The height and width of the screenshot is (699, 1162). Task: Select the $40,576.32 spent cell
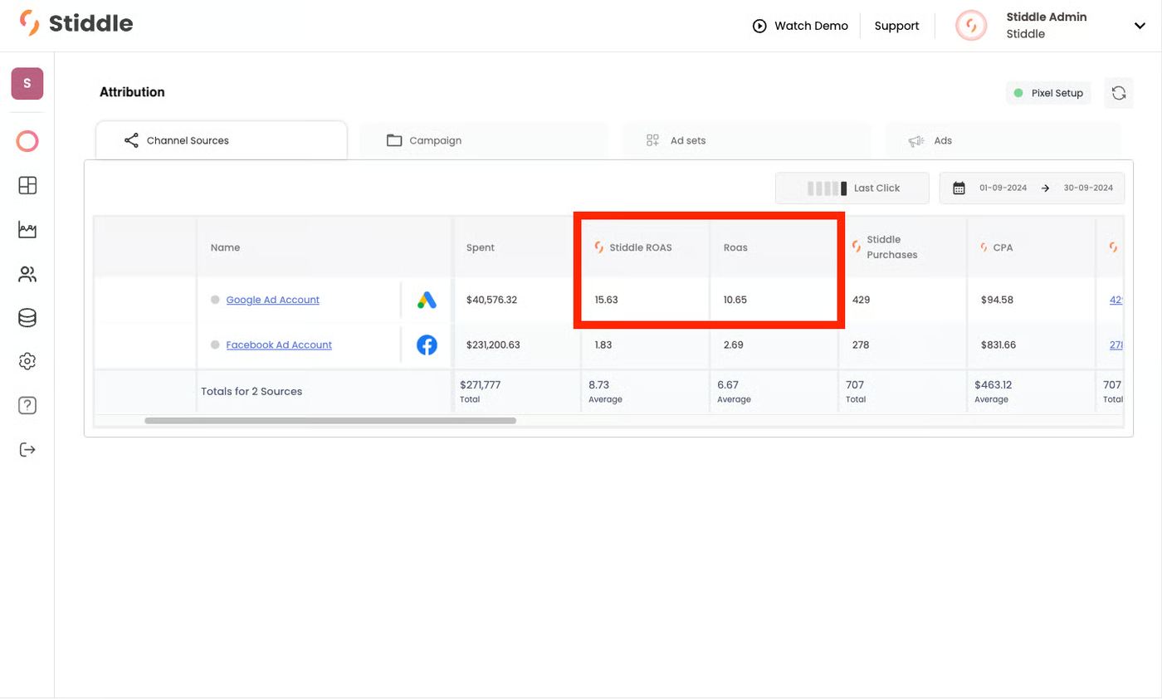click(517, 300)
